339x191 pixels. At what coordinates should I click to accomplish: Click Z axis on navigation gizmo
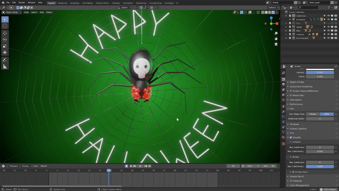pyautogui.click(x=271, y=18)
